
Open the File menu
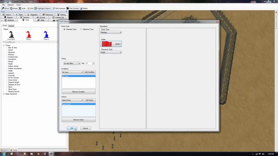(3, 5)
